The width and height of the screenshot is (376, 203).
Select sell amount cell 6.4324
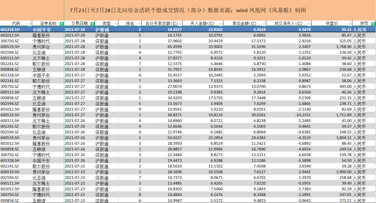(245, 30)
